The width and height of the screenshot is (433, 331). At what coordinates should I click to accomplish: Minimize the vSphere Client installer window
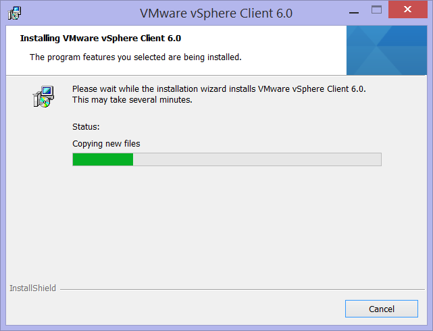click(354, 12)
